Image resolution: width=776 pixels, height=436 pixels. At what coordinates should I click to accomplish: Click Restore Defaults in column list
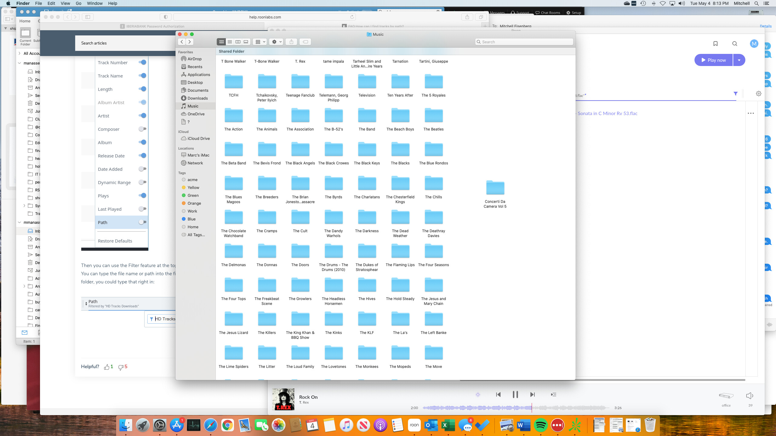(115, 241)
